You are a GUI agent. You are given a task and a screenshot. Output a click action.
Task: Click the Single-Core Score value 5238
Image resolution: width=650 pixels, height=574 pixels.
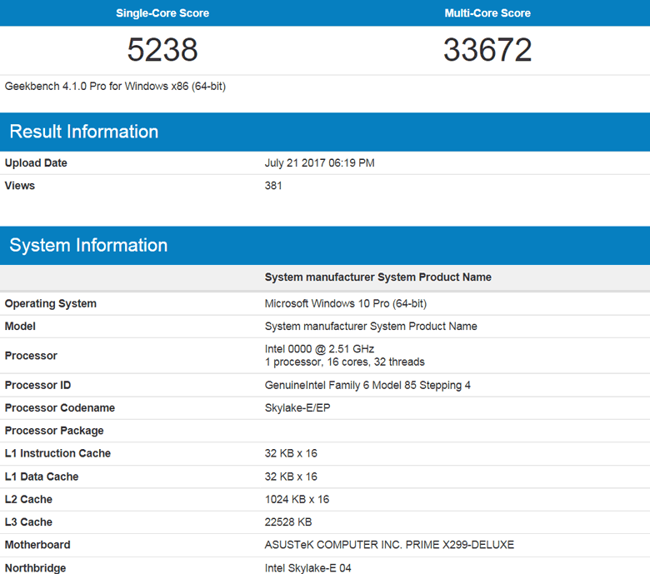pyautogui.click(x=162, y=50)
